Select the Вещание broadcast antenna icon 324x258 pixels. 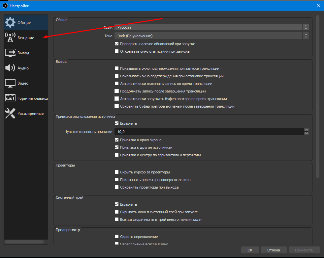(10, 38)
